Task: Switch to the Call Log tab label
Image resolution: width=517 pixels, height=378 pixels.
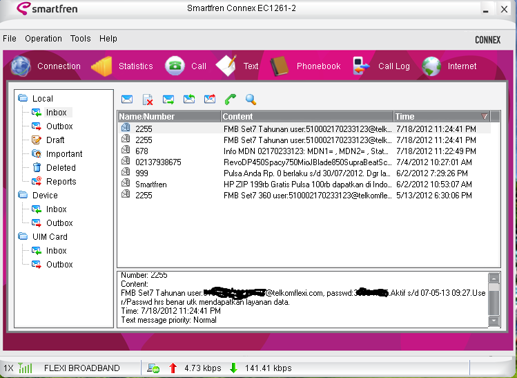Action: pos(394,66)
